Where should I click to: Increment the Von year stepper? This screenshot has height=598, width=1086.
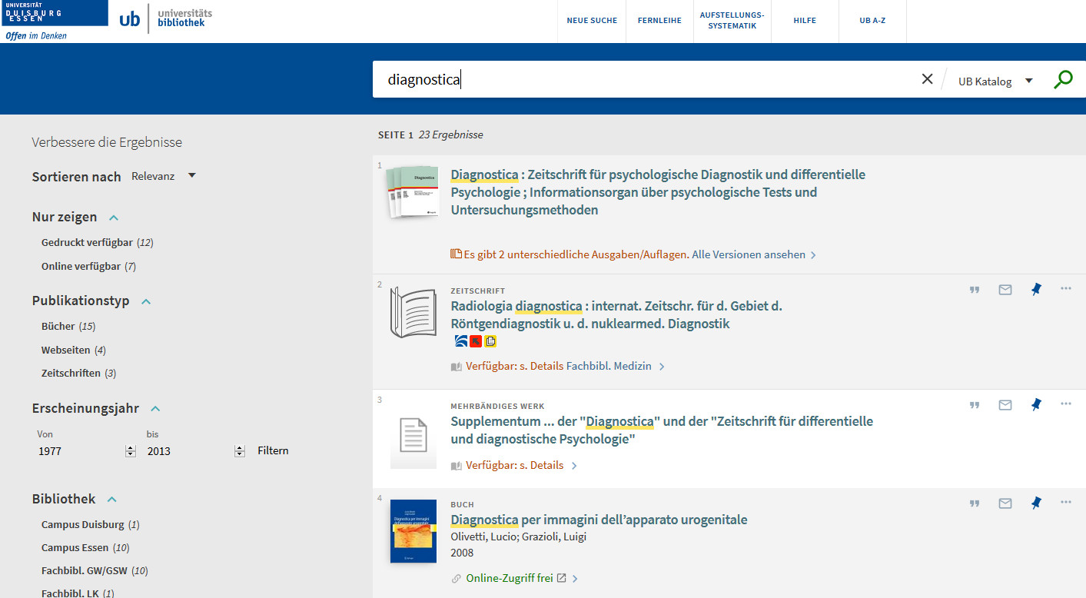point(130,448)
